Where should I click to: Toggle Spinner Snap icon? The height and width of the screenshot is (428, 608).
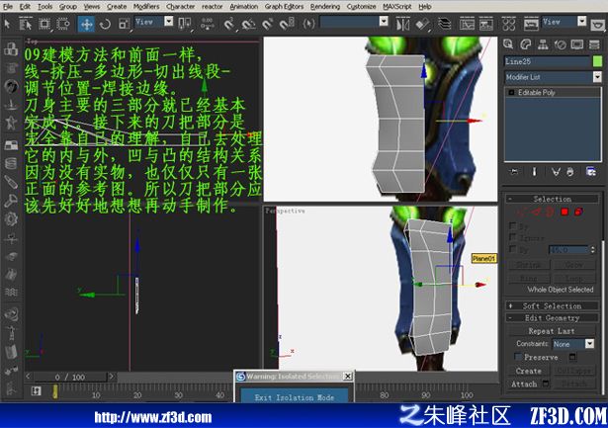[287, 24]
